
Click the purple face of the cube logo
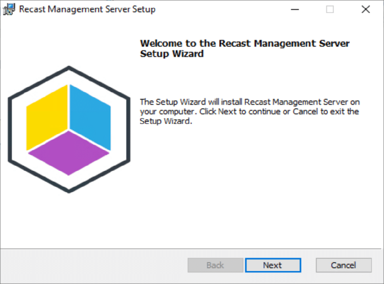pos(68,153)
